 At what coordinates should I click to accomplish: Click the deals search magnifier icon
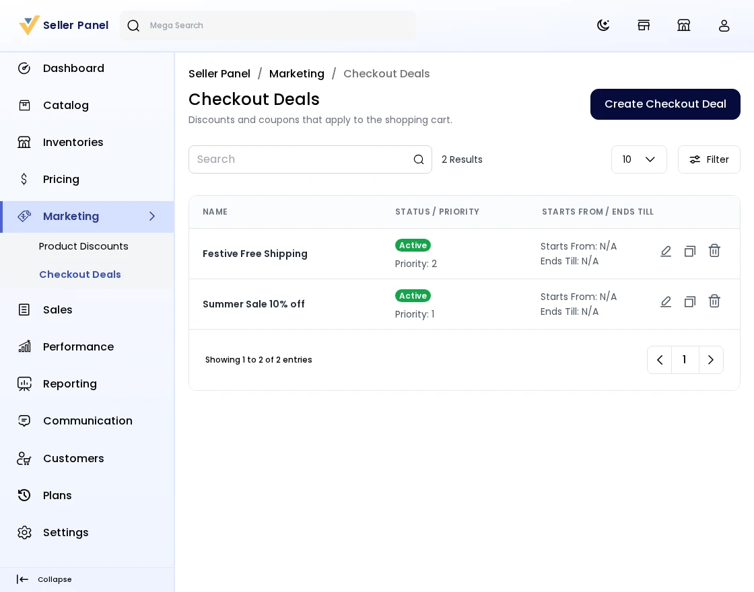coord(419,159)
